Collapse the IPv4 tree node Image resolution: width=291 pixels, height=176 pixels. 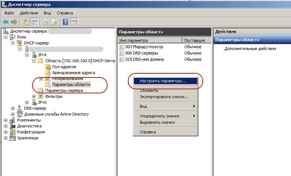click(x=27, y=55)
